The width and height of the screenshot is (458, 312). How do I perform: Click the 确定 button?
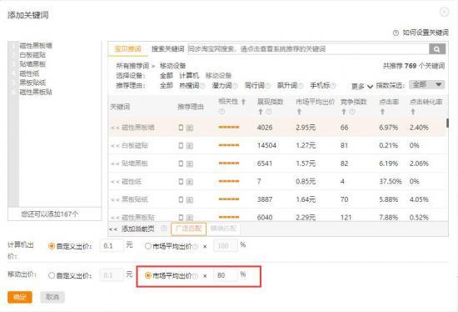coord(20,297)
